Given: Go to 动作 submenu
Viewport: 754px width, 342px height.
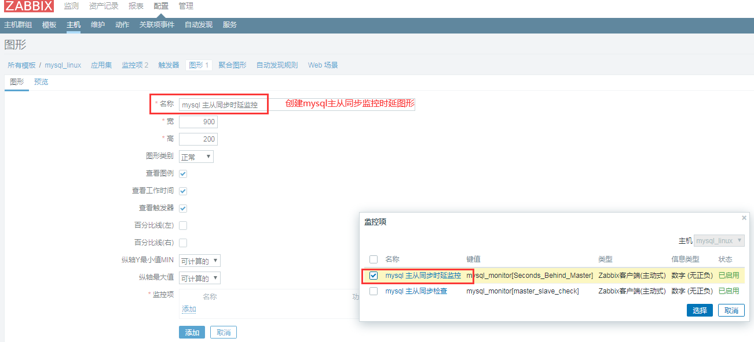Looking at the screenshot, I should coord(122,25).
